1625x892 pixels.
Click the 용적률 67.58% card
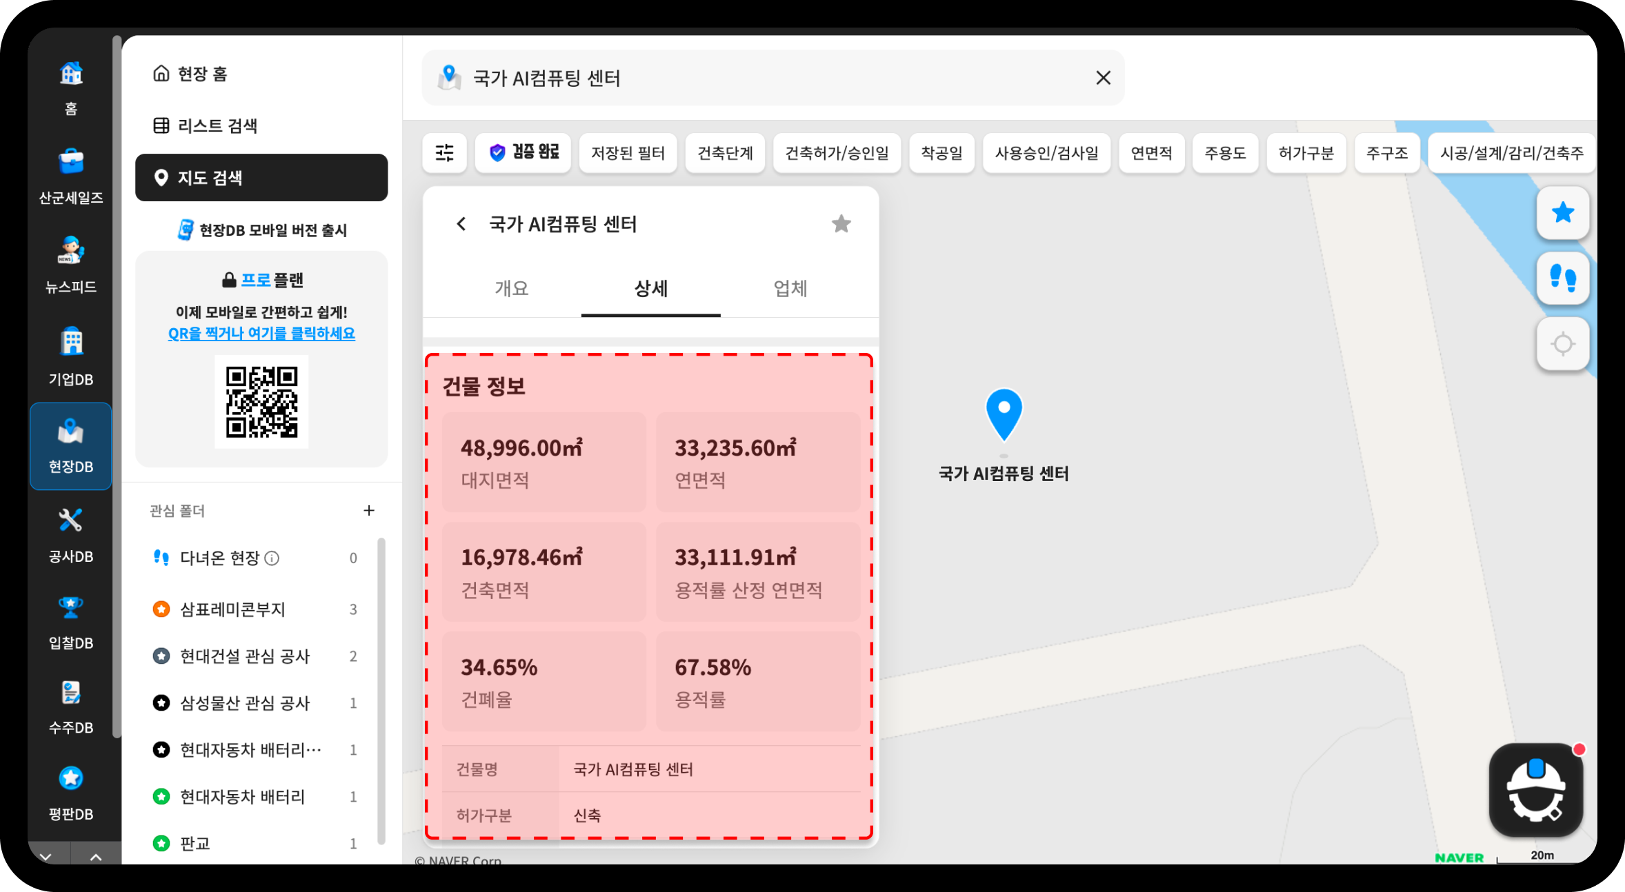758,681
